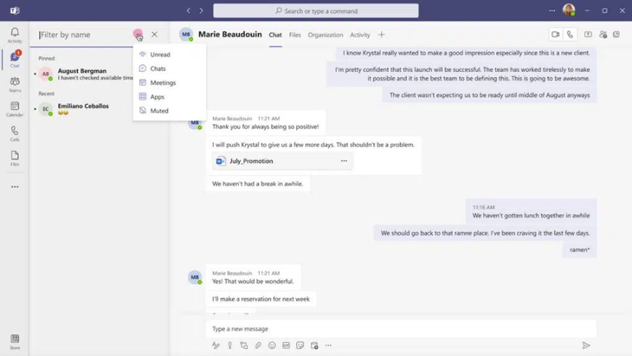Screen dimensions: 632x356
Task: Open the Activity bell in sidebar
Action: click(14, 35)
